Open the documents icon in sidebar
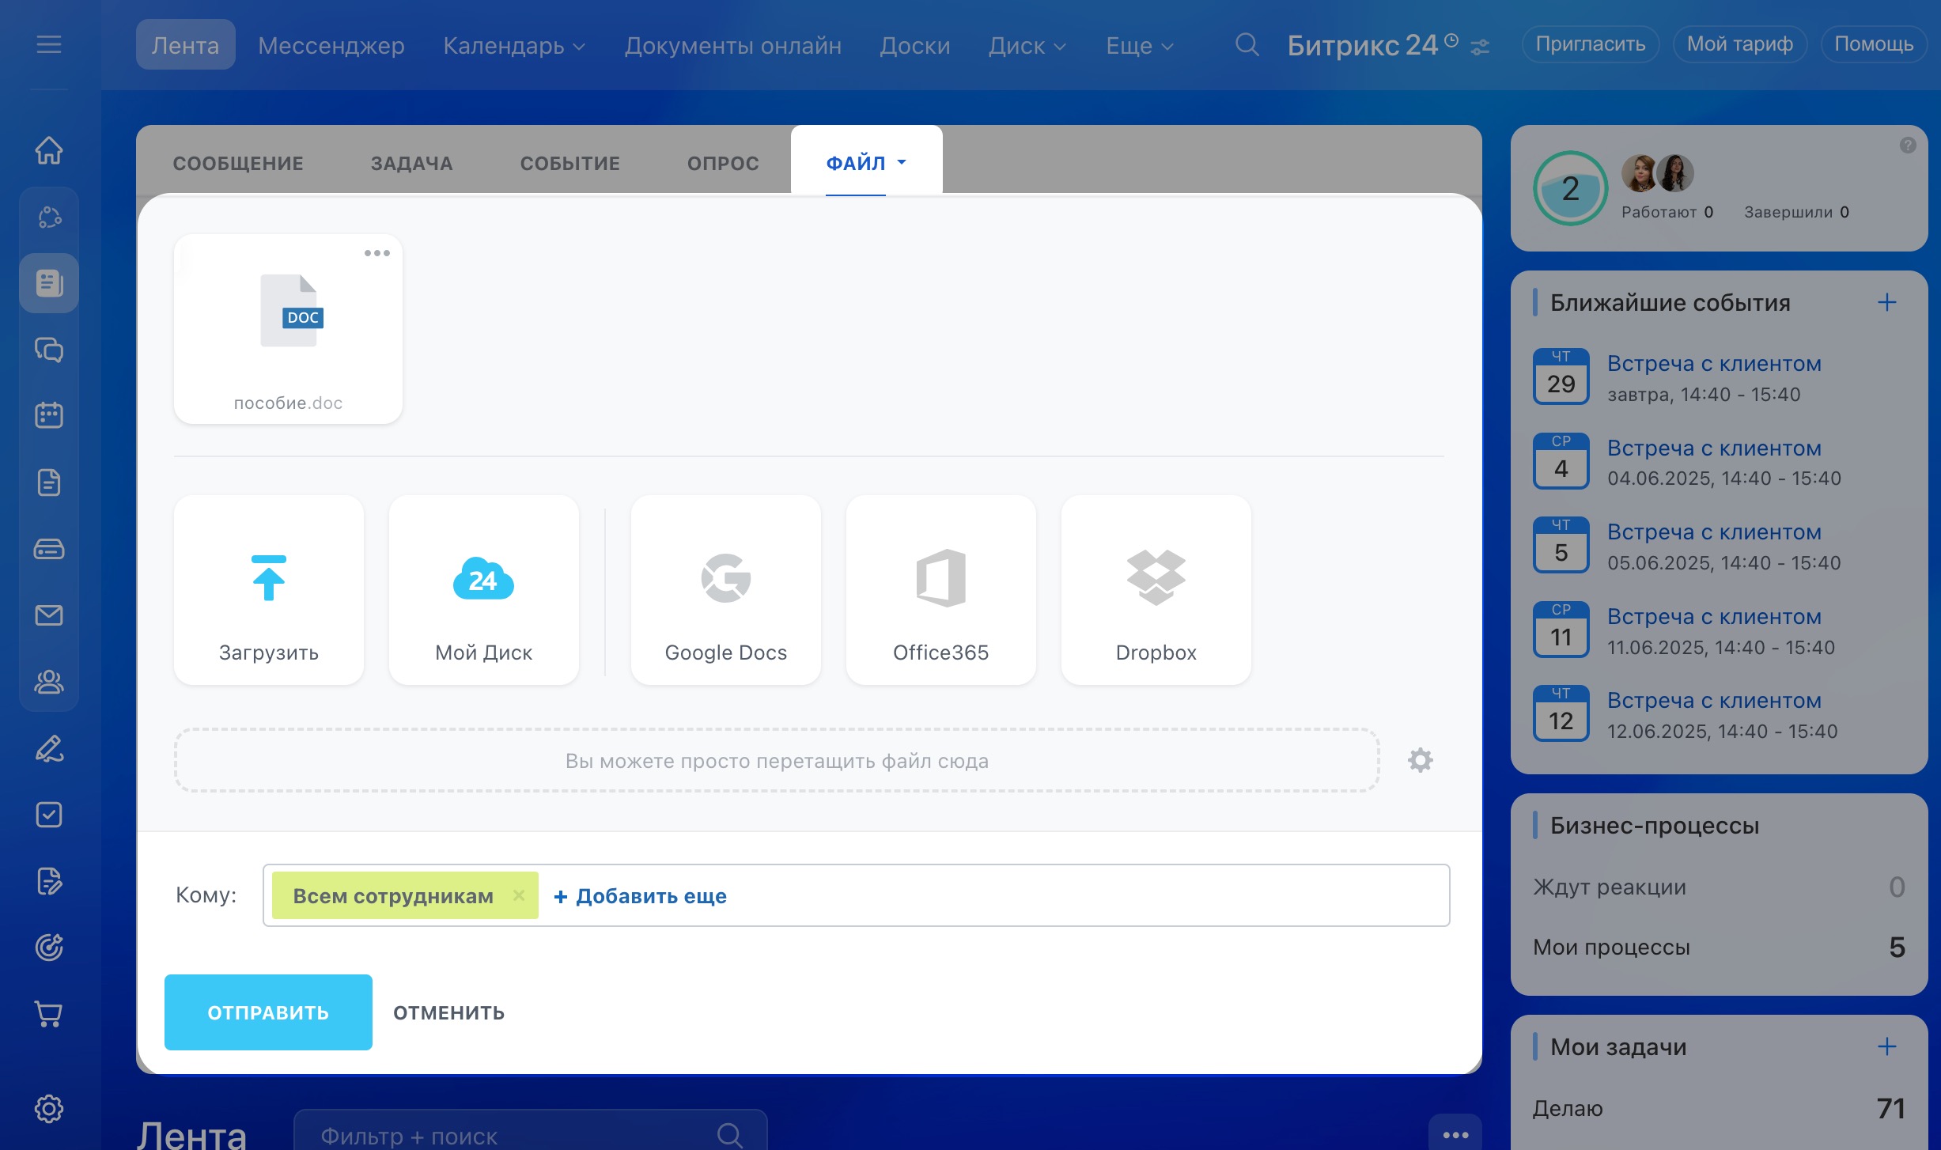The height and width of the screenshot is (1150, 1941). (49, 482)
